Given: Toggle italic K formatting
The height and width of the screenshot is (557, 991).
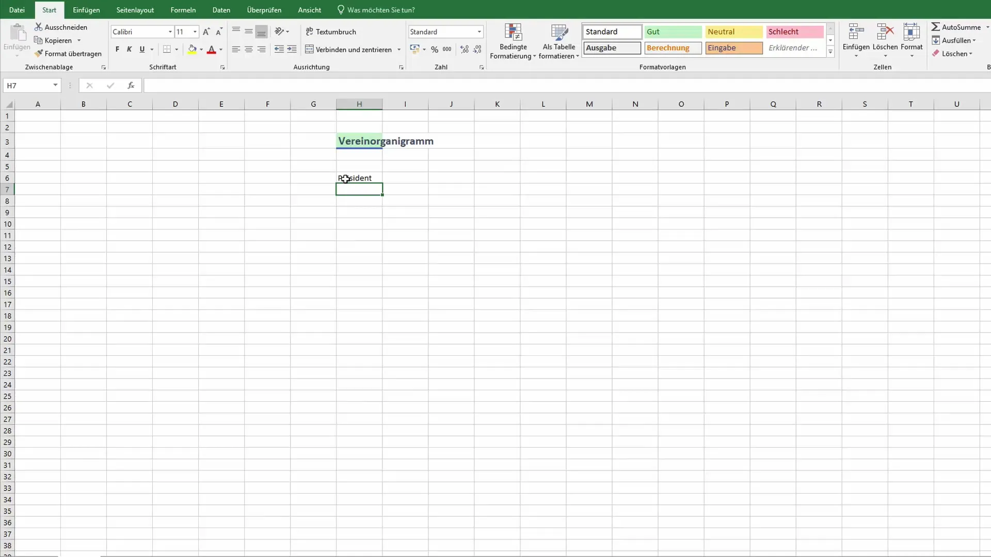Looking at the screenshot, I should click(130, 49).
